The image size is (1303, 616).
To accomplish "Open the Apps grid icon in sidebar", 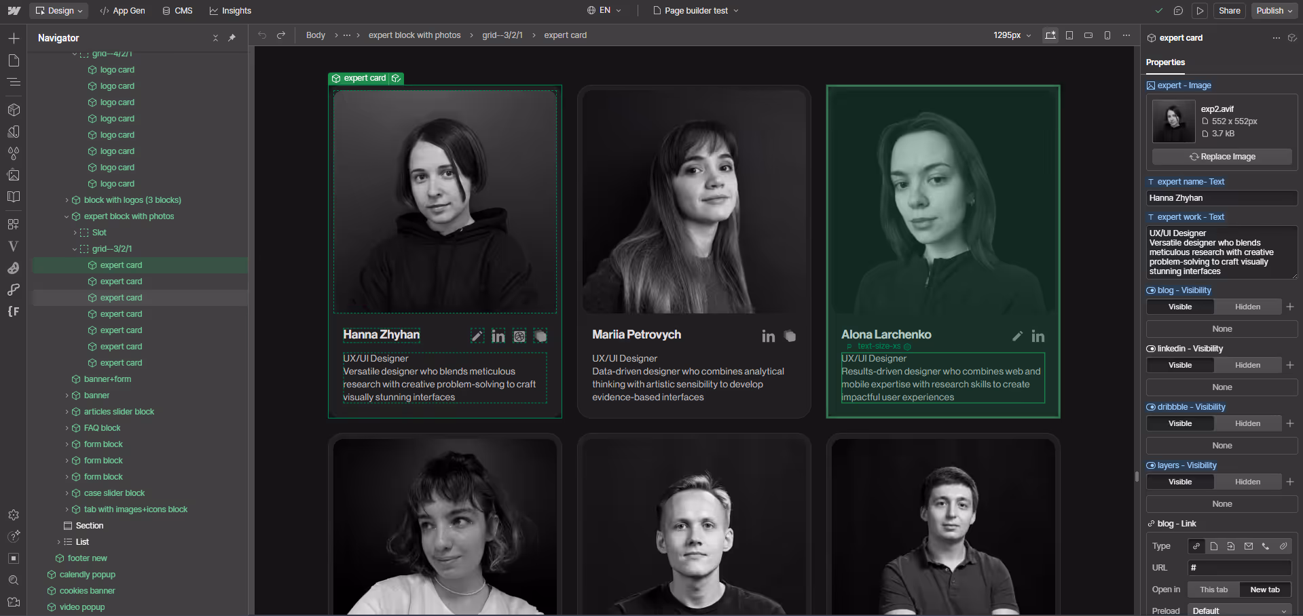I will [14, 224].
